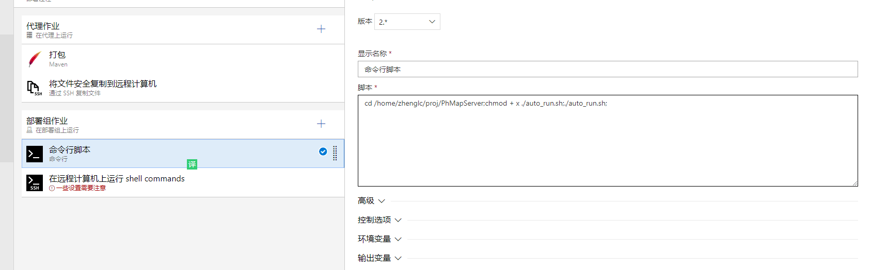The width and height of the screenshot is (871, 270).
Task: Click the SSH shell commands terminal icon
Action: click(x=35, y=182)
